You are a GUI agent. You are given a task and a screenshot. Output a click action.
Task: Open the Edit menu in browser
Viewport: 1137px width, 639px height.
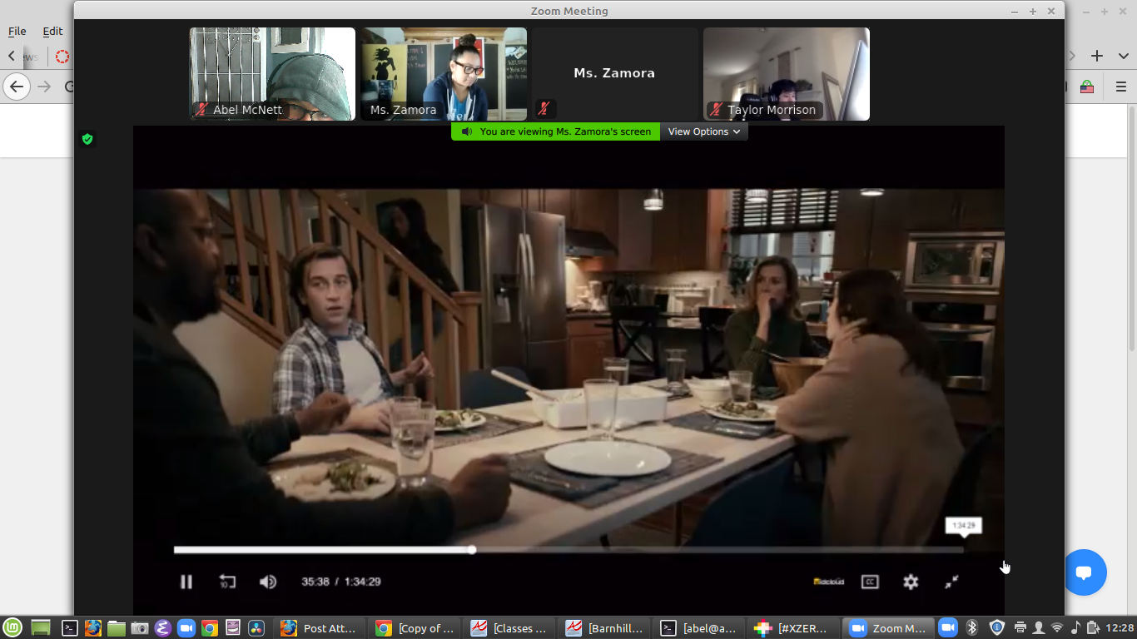(x=52, y=31)
